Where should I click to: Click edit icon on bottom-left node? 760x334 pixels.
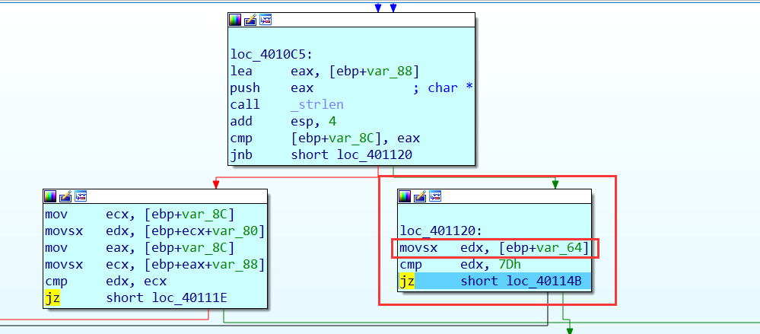65,196
